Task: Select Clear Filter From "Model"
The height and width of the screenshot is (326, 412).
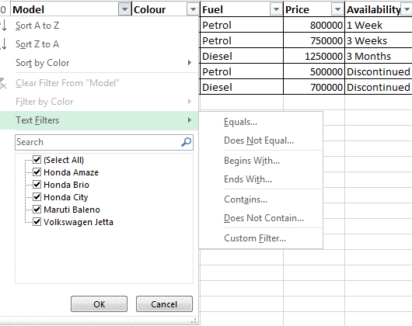Action: click(x=99, y=83)
